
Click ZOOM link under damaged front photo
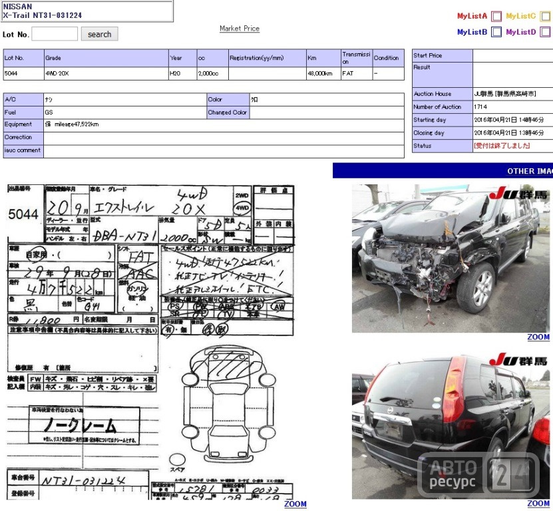[538, 337]
